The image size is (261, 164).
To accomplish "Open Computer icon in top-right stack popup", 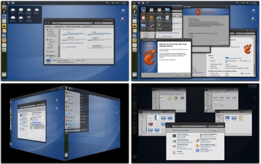I will coord(143,10).
